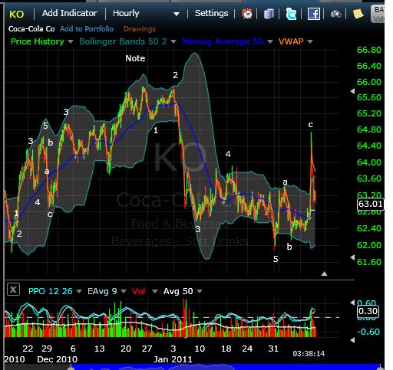393x370 pixels.
Task: Expand PPO 12 26 dropdown arrow
Action: pos(79,291)
